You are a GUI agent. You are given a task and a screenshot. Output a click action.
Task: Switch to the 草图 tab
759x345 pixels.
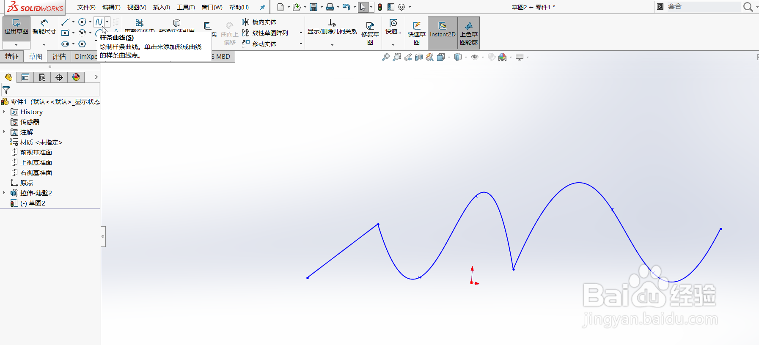coord(36,57)
